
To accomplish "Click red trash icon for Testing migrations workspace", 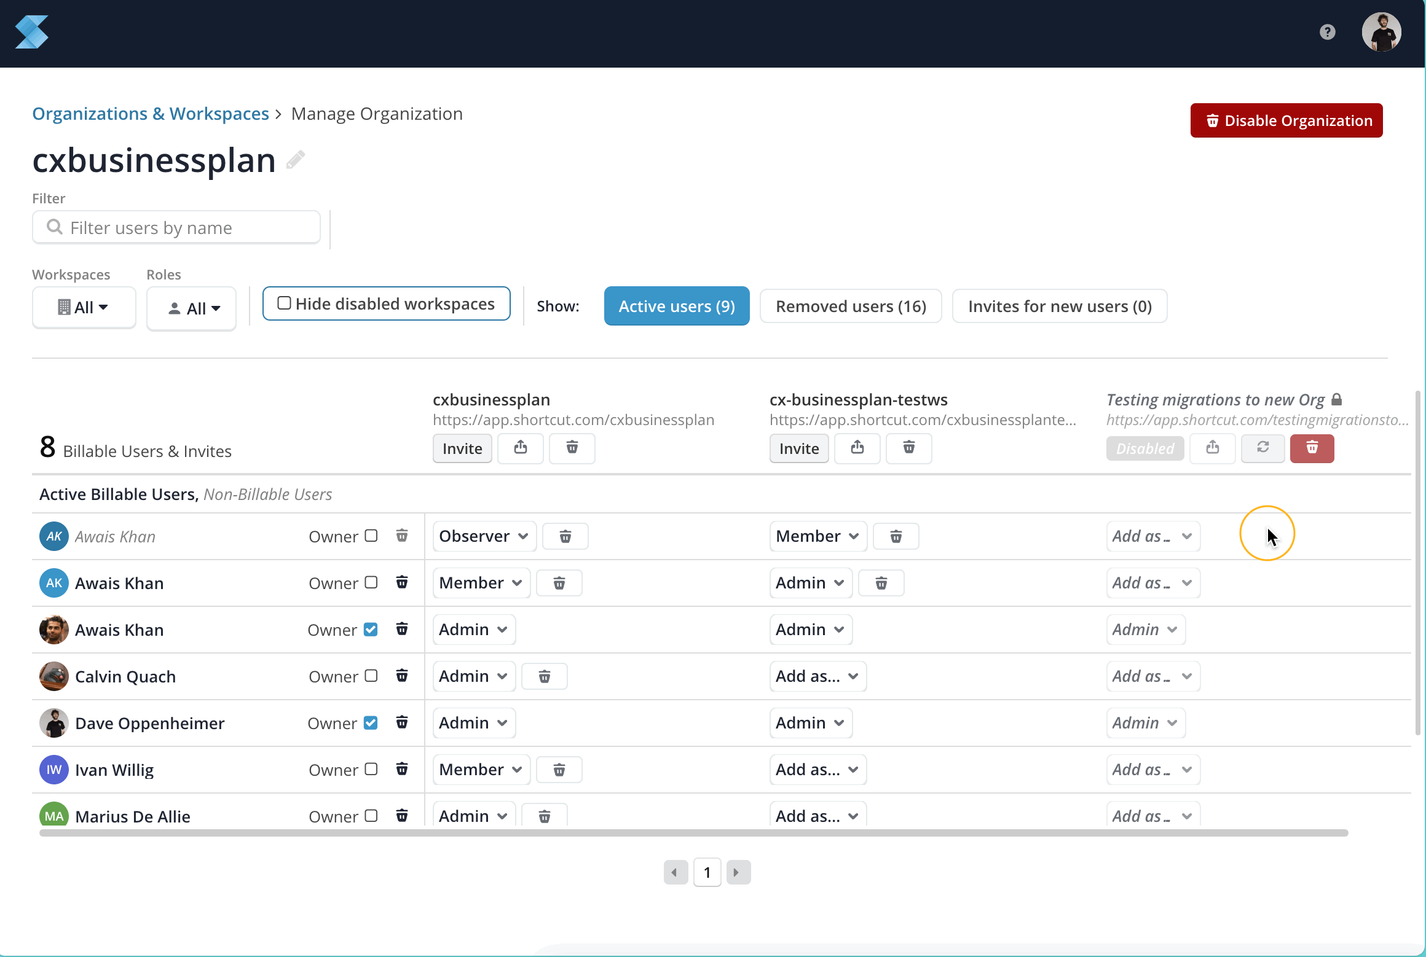I will 1312,448.
